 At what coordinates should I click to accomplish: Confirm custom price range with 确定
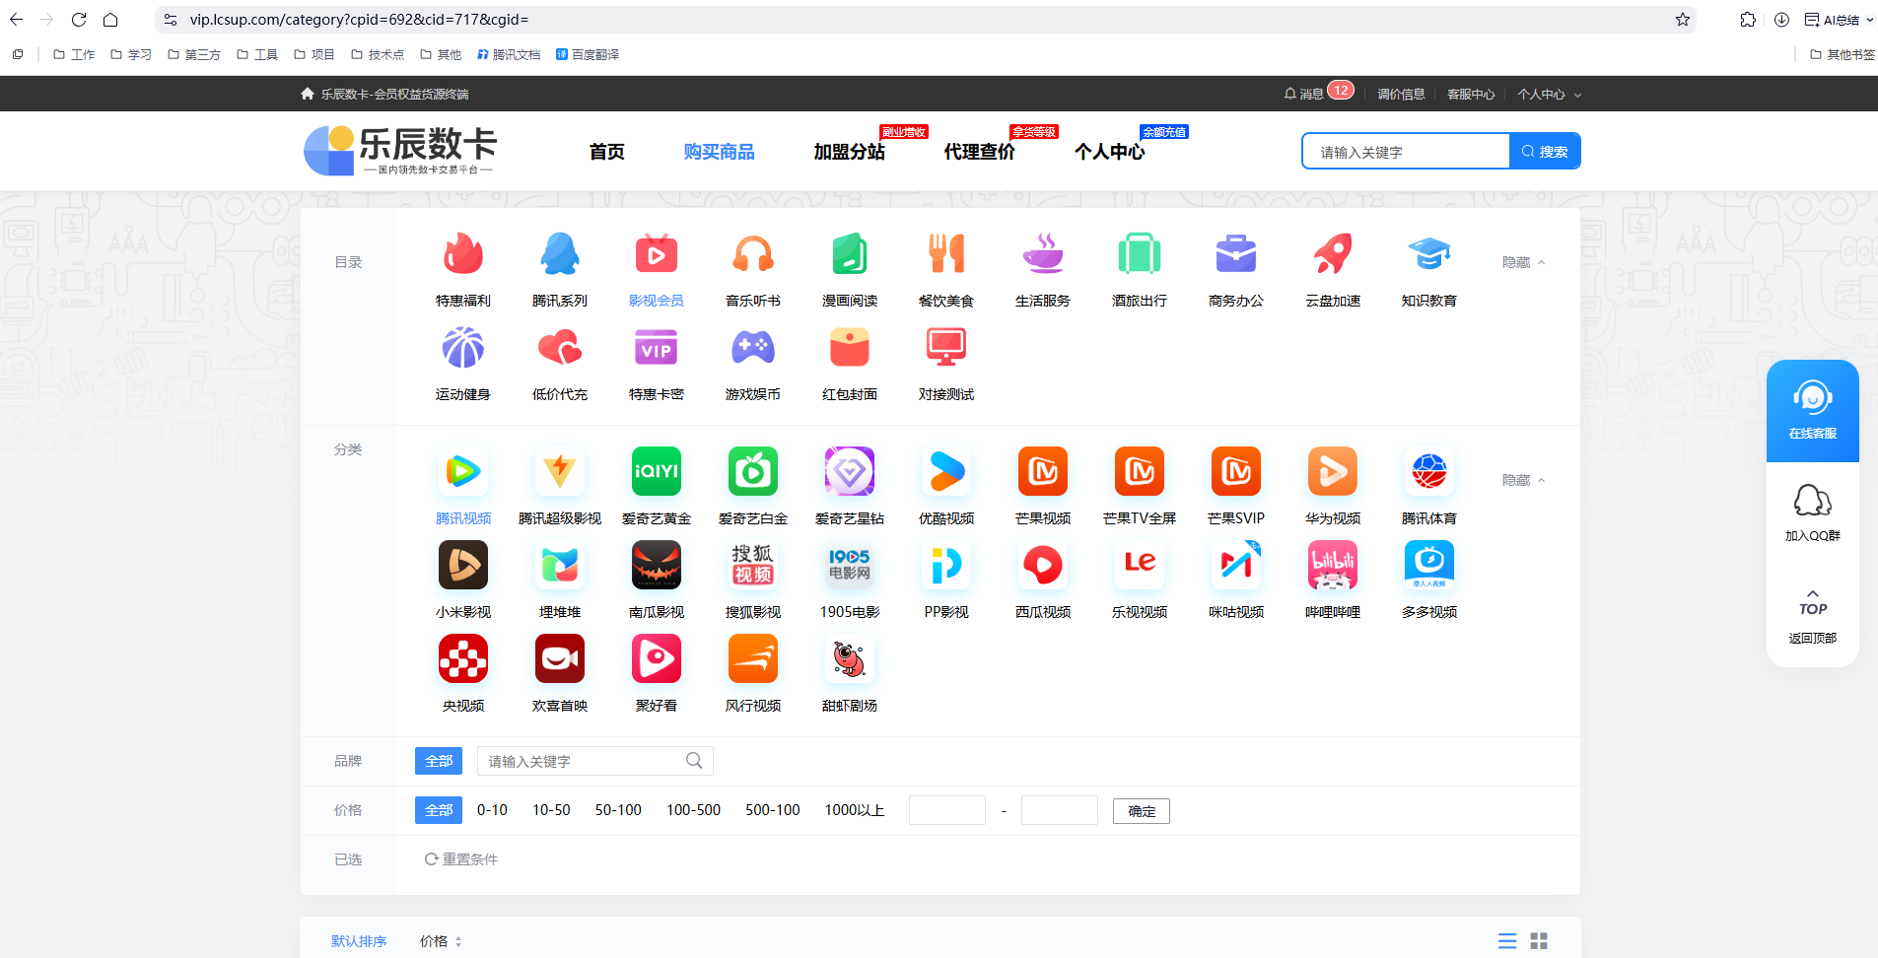[x=1142, y=811]
